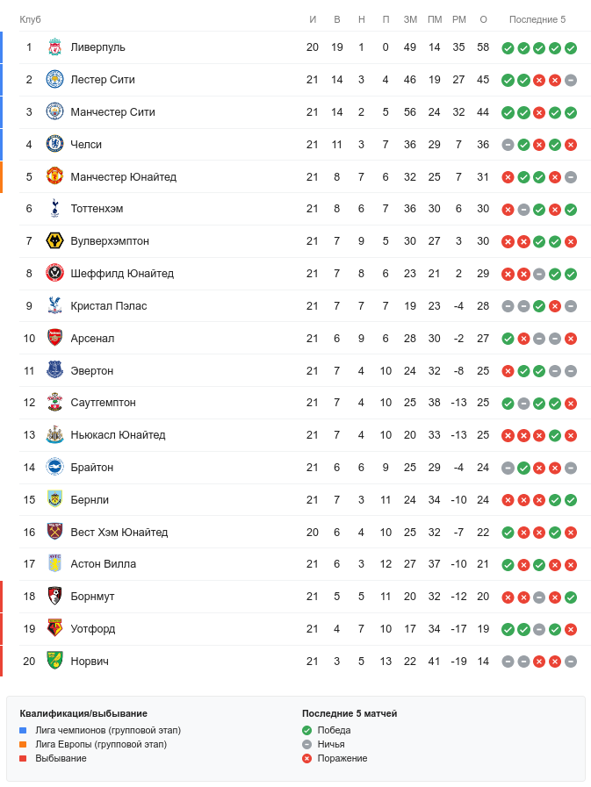
Task: Click the blue Лига чемпионов legend swatch
Action: pyautogui.click(x=24, y=730)
